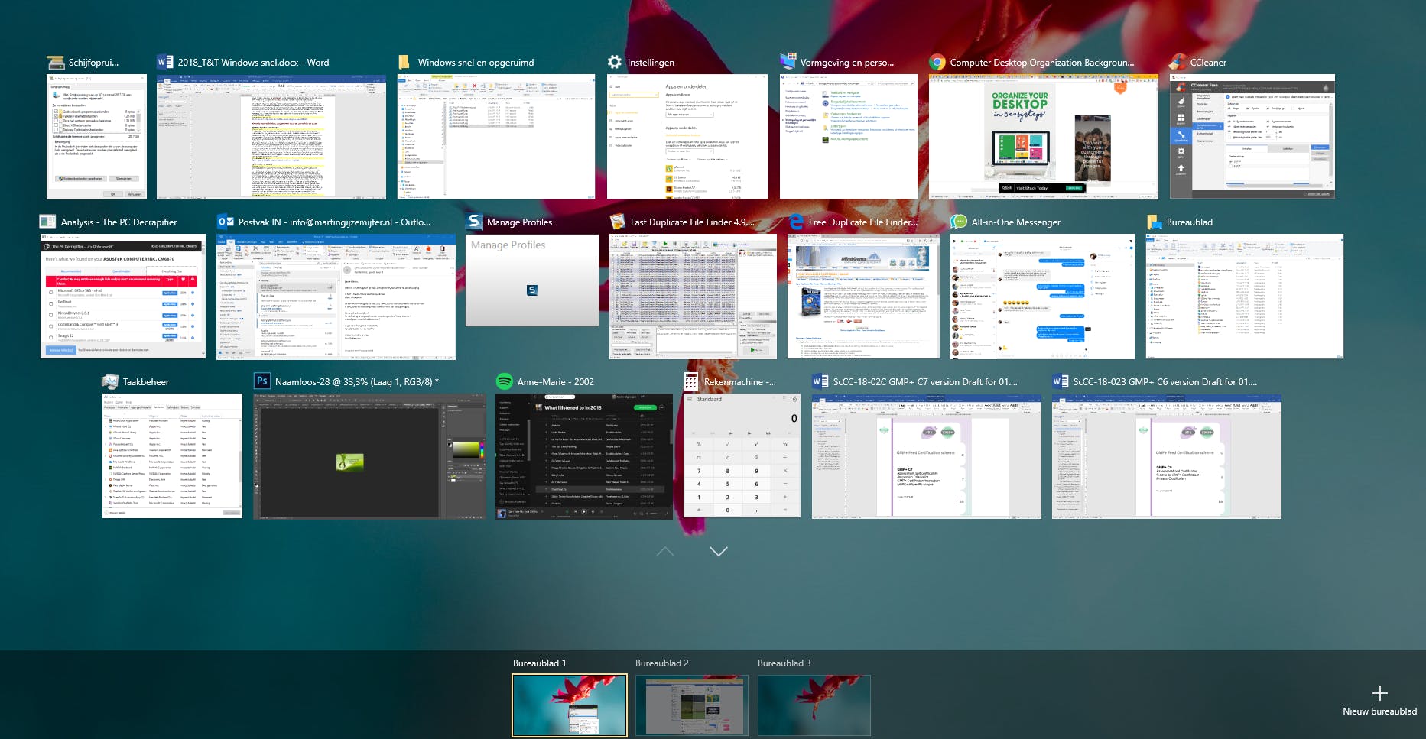
Task: Click the title "All-in-One Messenger"
Action: (x=1016, y=222)
